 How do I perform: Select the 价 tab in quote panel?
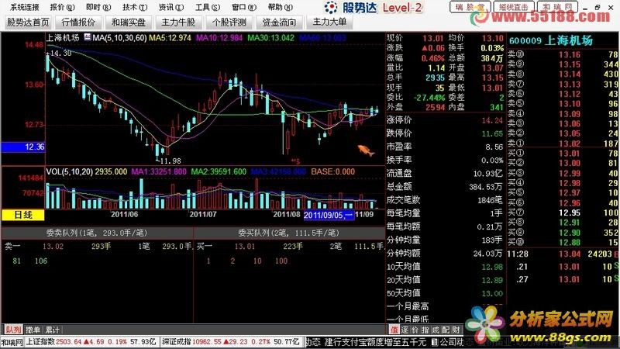415,330
